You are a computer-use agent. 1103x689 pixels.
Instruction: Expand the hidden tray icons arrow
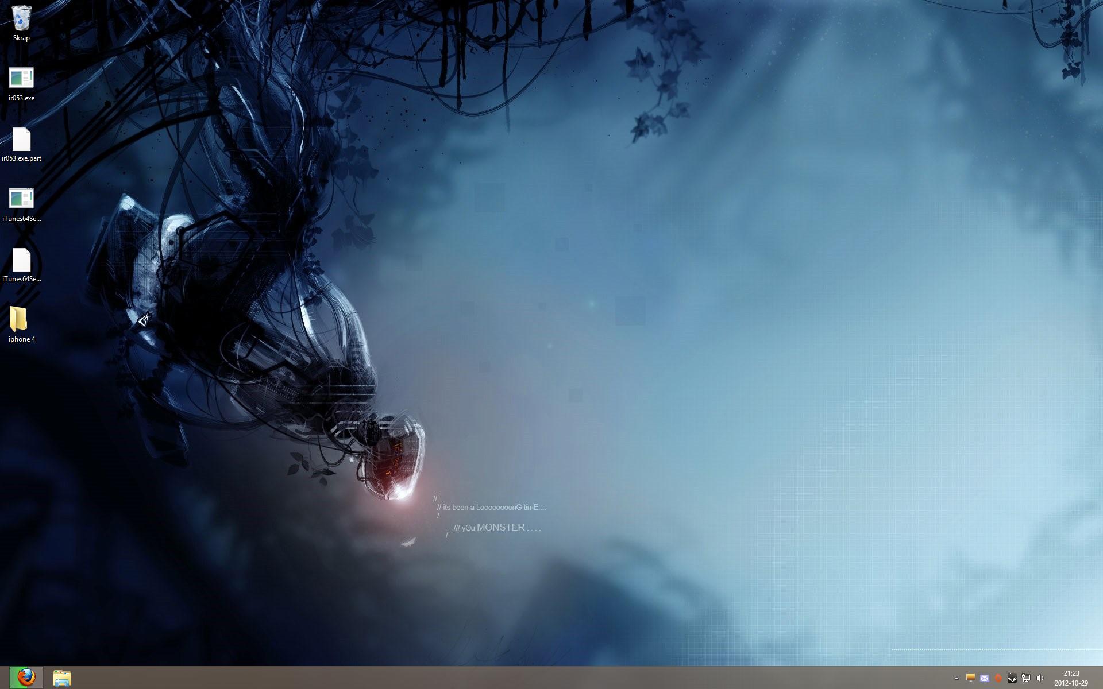point(957,678)
